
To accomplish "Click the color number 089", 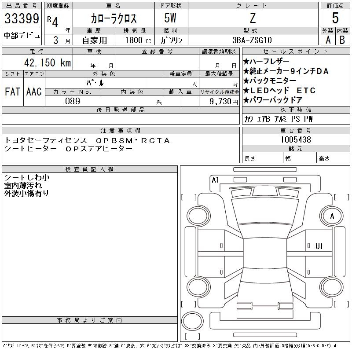I will coord(73,101).
